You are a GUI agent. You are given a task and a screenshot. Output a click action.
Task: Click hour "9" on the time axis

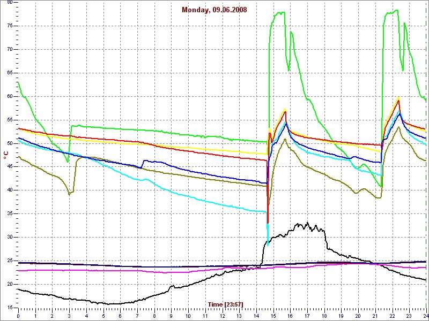tap(171, 316)
